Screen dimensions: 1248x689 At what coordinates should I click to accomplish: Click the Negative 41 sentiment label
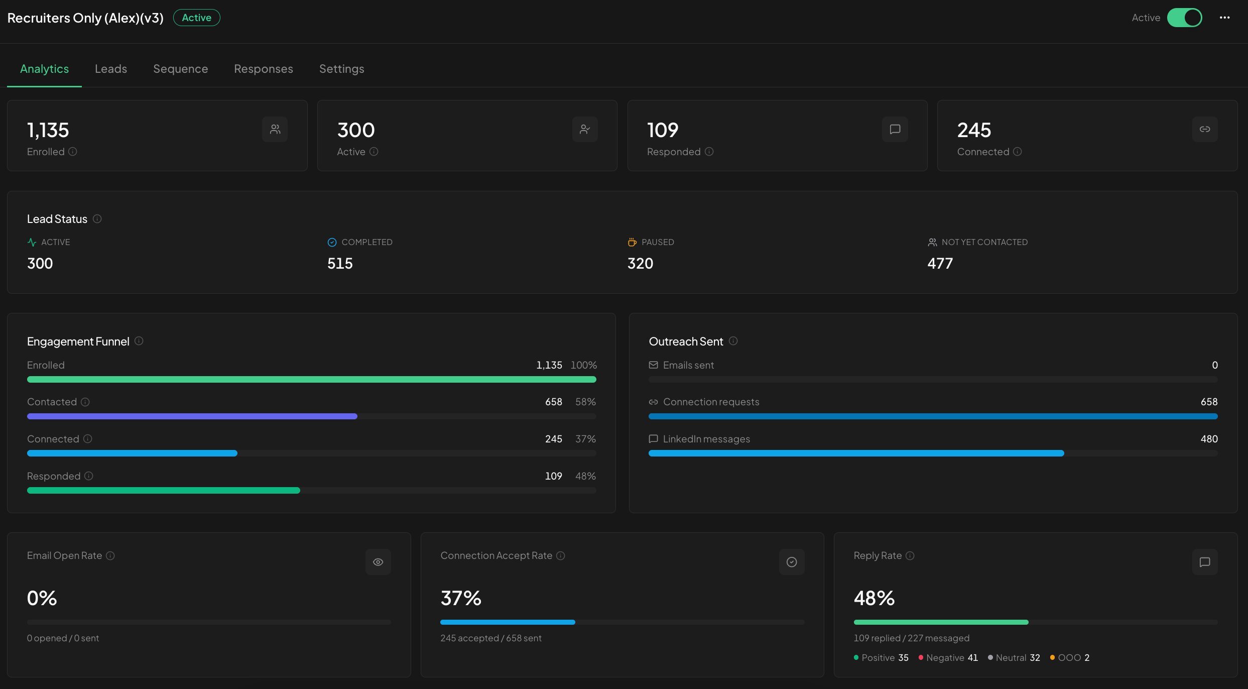(948, 657)
